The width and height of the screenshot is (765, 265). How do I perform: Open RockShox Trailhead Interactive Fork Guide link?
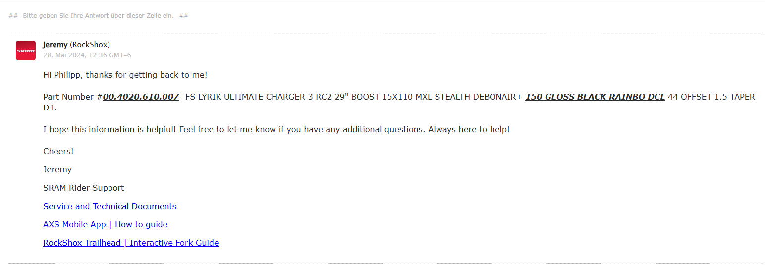coord(131,243)
